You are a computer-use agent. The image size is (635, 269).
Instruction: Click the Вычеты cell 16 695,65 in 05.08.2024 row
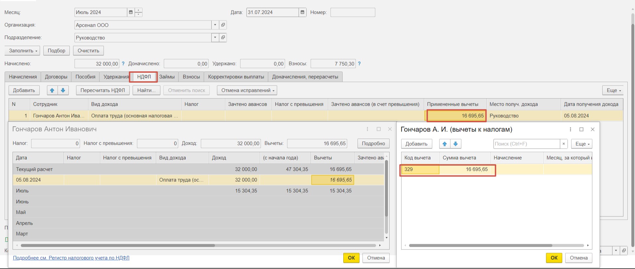tap(332, 180)
